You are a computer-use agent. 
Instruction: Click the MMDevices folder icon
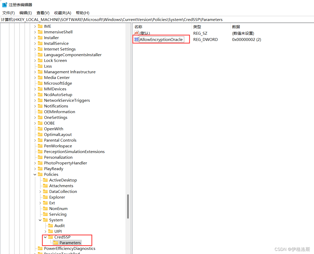point(40,89)
